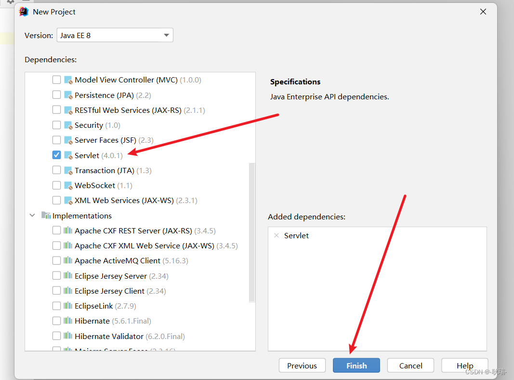Check the XML Web Services (JAX-WS) box
The image size is (514, 380).
[x=56, y=200]
